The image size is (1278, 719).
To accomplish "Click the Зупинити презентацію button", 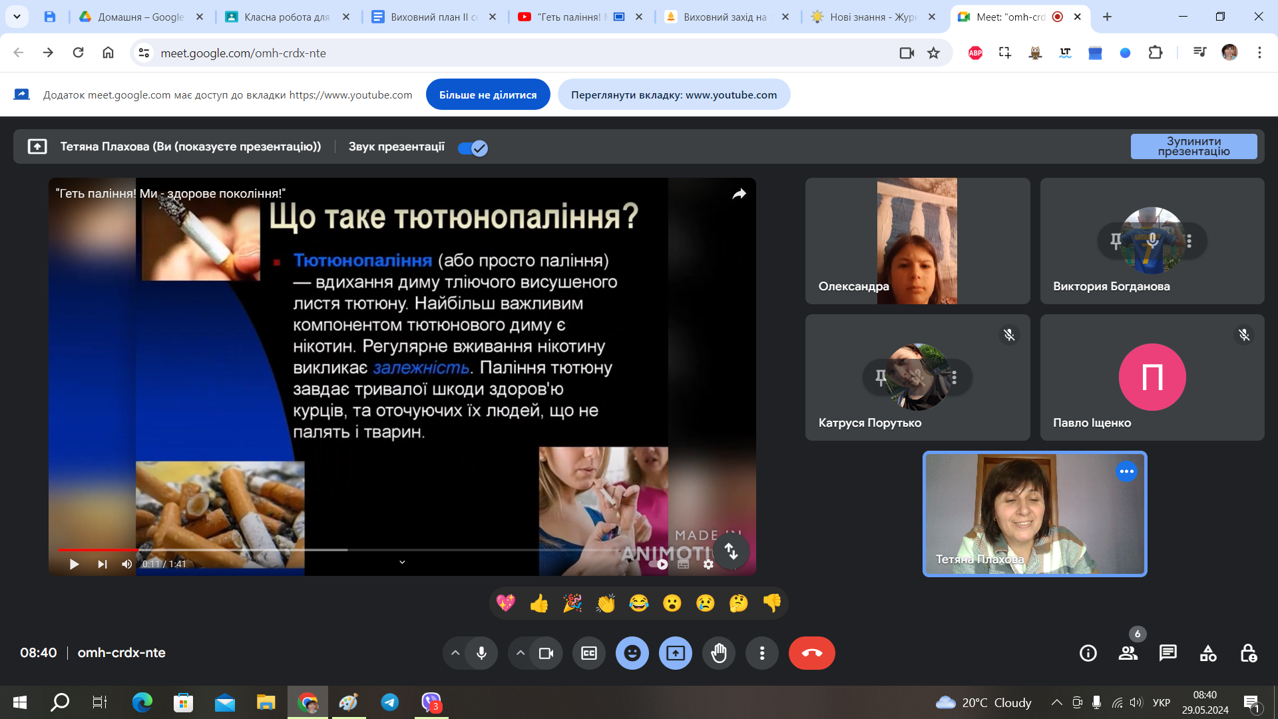I will pyautogui.click(x=1193, y=146).
